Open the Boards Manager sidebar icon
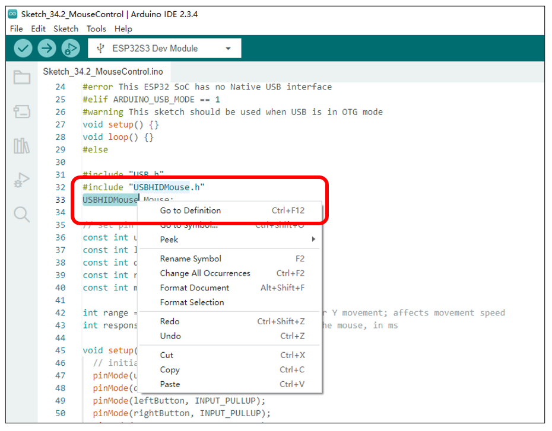 (x=22, y=111)
